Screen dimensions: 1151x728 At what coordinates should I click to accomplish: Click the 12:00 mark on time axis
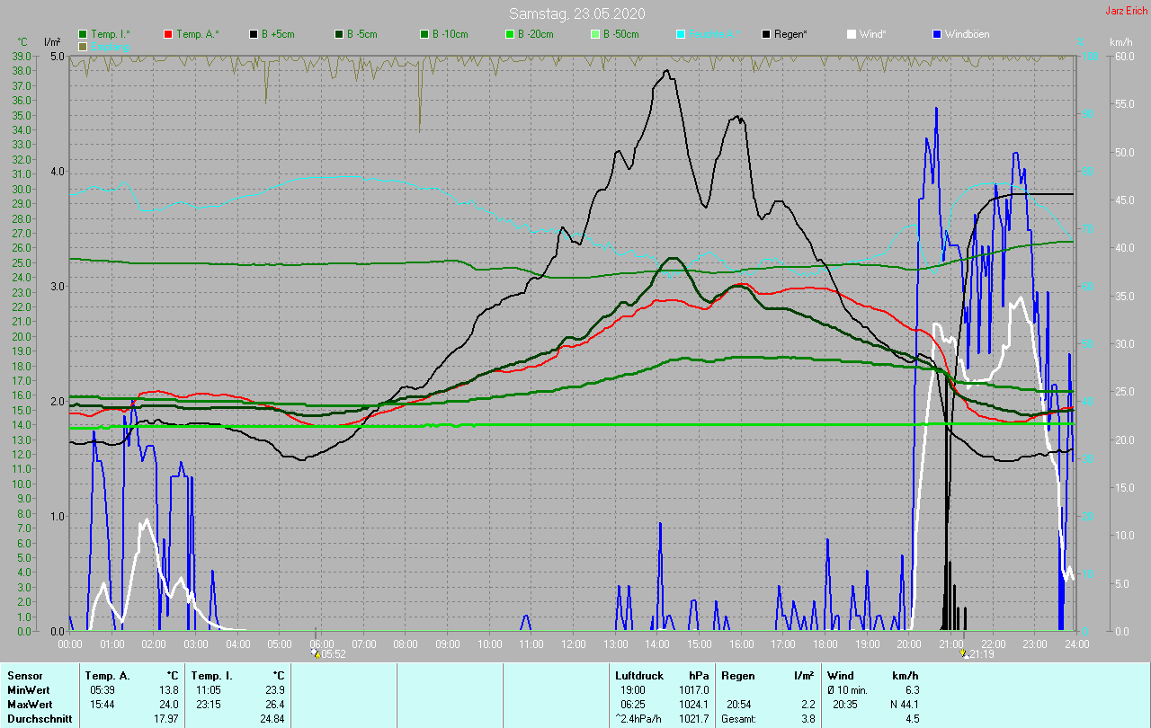tap(574, 644)
